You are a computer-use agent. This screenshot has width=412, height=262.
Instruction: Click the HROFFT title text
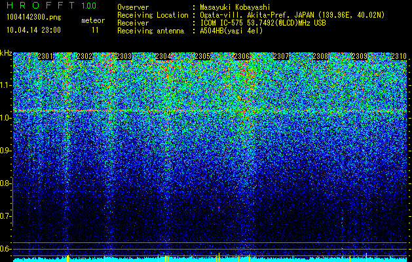41,5
